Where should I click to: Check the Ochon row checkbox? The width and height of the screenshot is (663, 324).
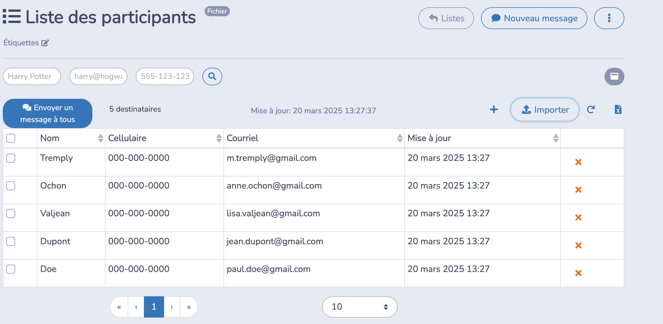pos(11,186)
